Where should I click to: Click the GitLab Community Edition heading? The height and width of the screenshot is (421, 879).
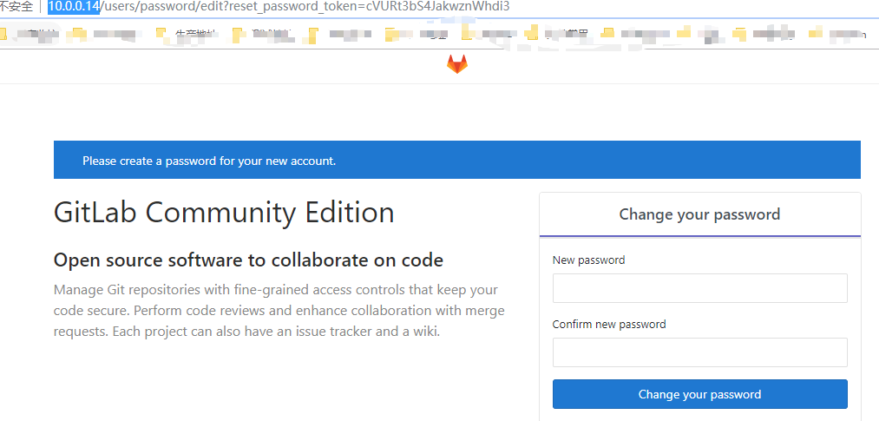coord(224,213)
